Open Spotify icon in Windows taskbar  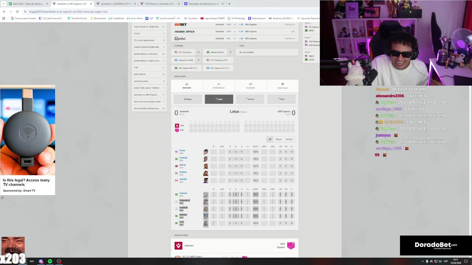pos(50,261)
